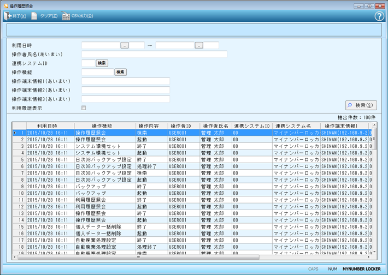Sort by the 利用日時 column header
Viewport: 388px width, 275px height.
[47, 126]
